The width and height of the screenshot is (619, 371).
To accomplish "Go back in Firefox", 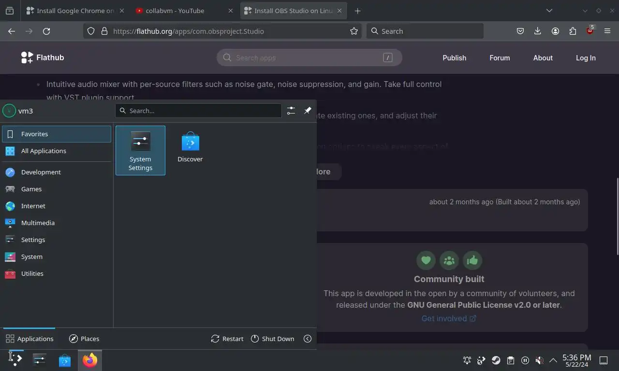I will click(x=12, y=31).
